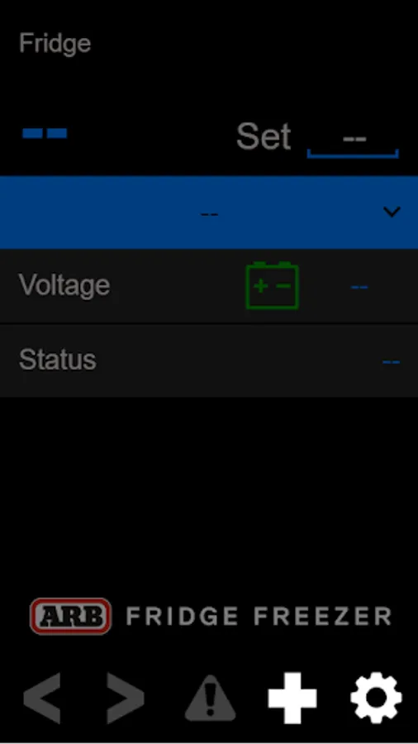Click the blue underline bracket beneath set value
418x744 pixels.
[x=353, y=154]
